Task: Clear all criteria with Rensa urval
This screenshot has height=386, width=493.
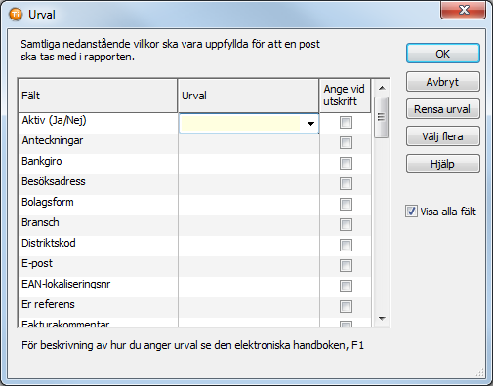Action: (442, 109)
